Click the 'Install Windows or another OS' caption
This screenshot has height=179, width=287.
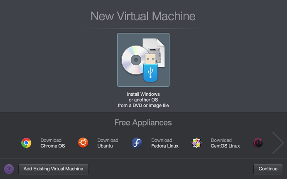143,100
